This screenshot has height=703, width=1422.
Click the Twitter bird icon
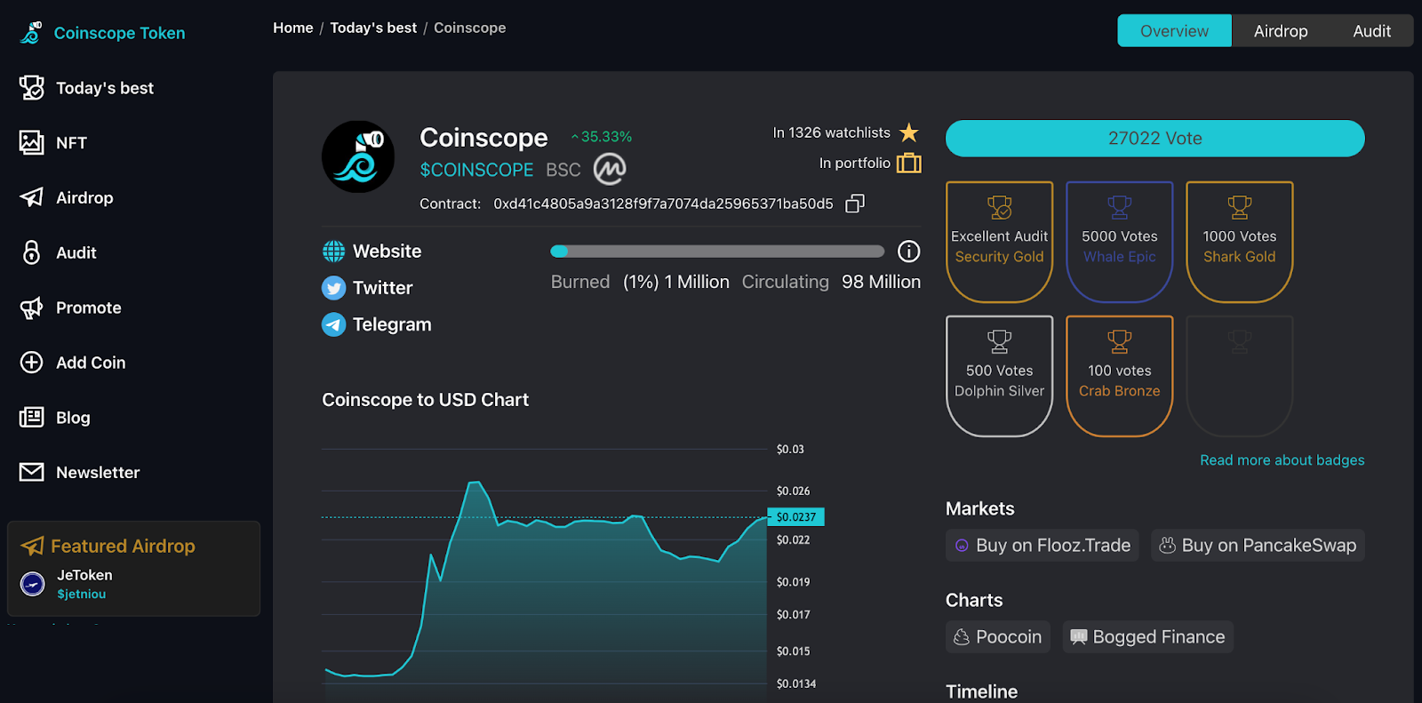(333, 288)
